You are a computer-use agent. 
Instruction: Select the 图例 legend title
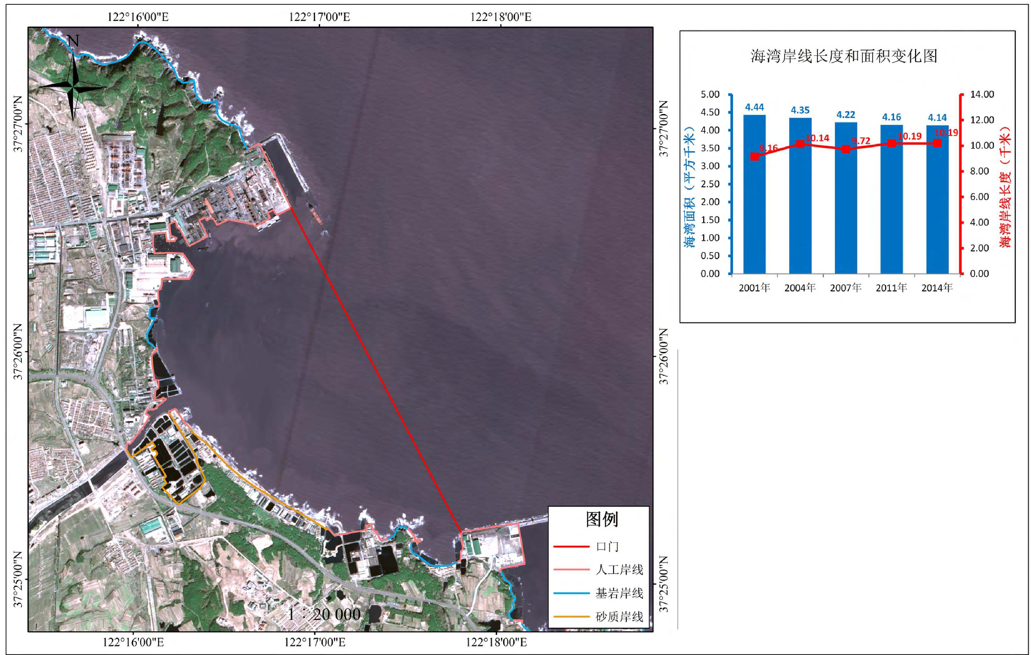tap(602, 519)
